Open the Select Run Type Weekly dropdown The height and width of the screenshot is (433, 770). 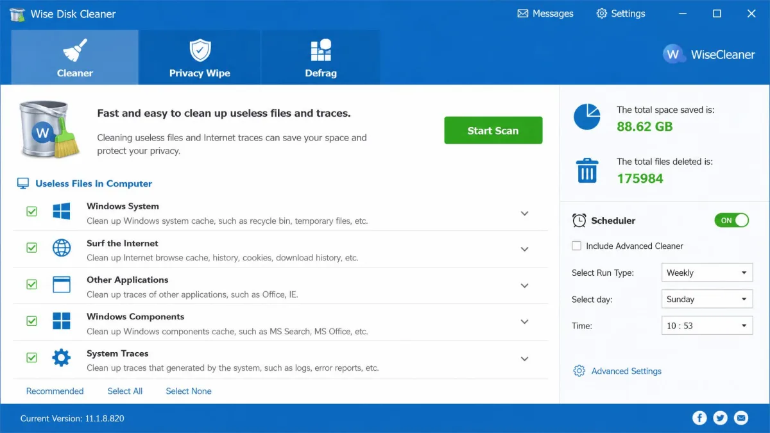[707, 273]
